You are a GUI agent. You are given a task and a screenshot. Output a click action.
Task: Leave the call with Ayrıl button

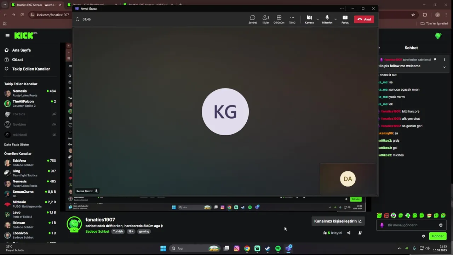coord(364,19)
